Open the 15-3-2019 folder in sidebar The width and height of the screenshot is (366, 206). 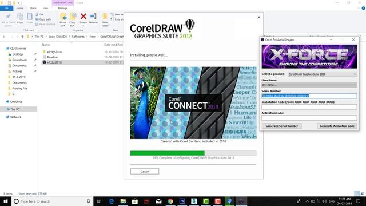click(x=18, y=77)
